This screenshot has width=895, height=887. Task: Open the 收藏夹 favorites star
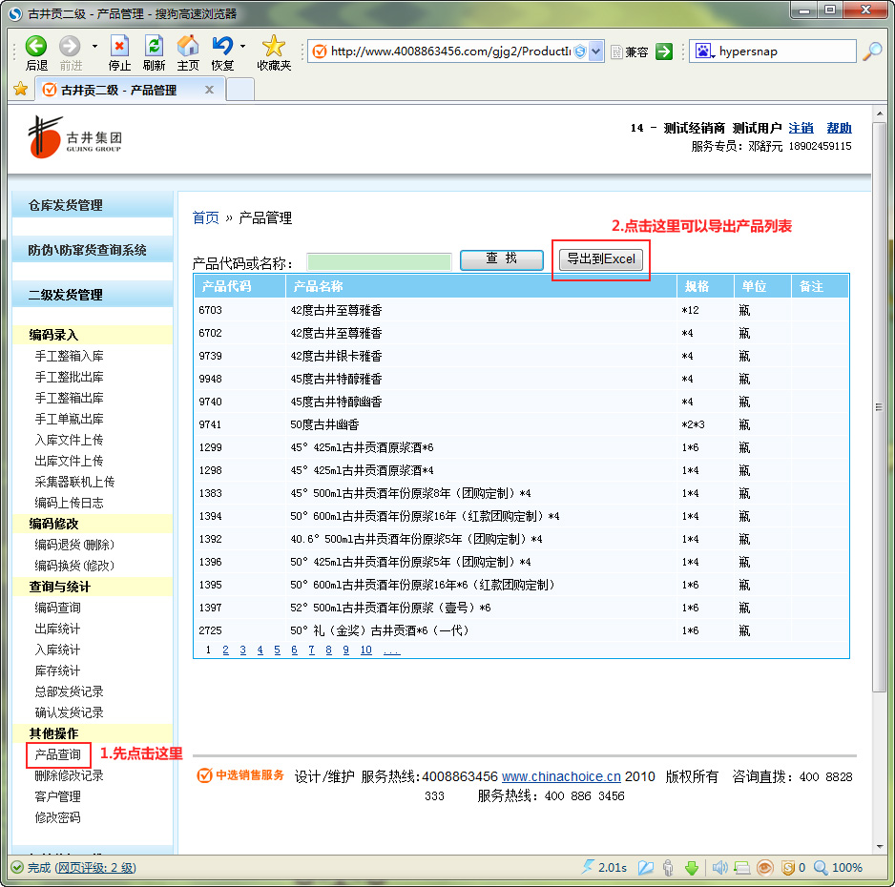[x=274, y=46]
